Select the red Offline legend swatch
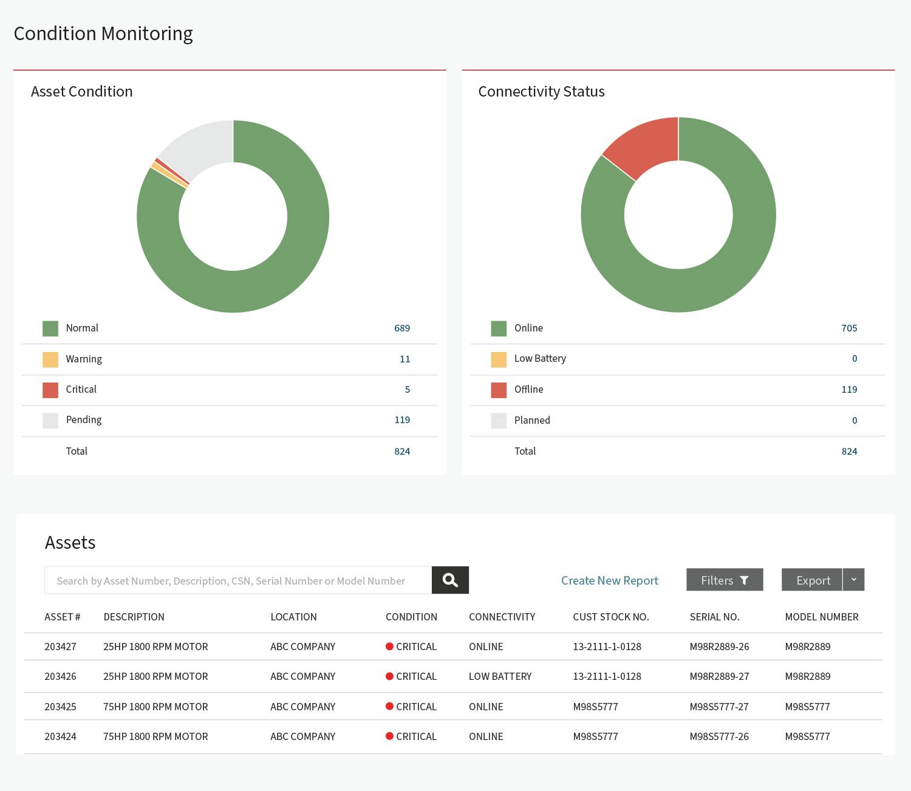 tap(499, 390)
